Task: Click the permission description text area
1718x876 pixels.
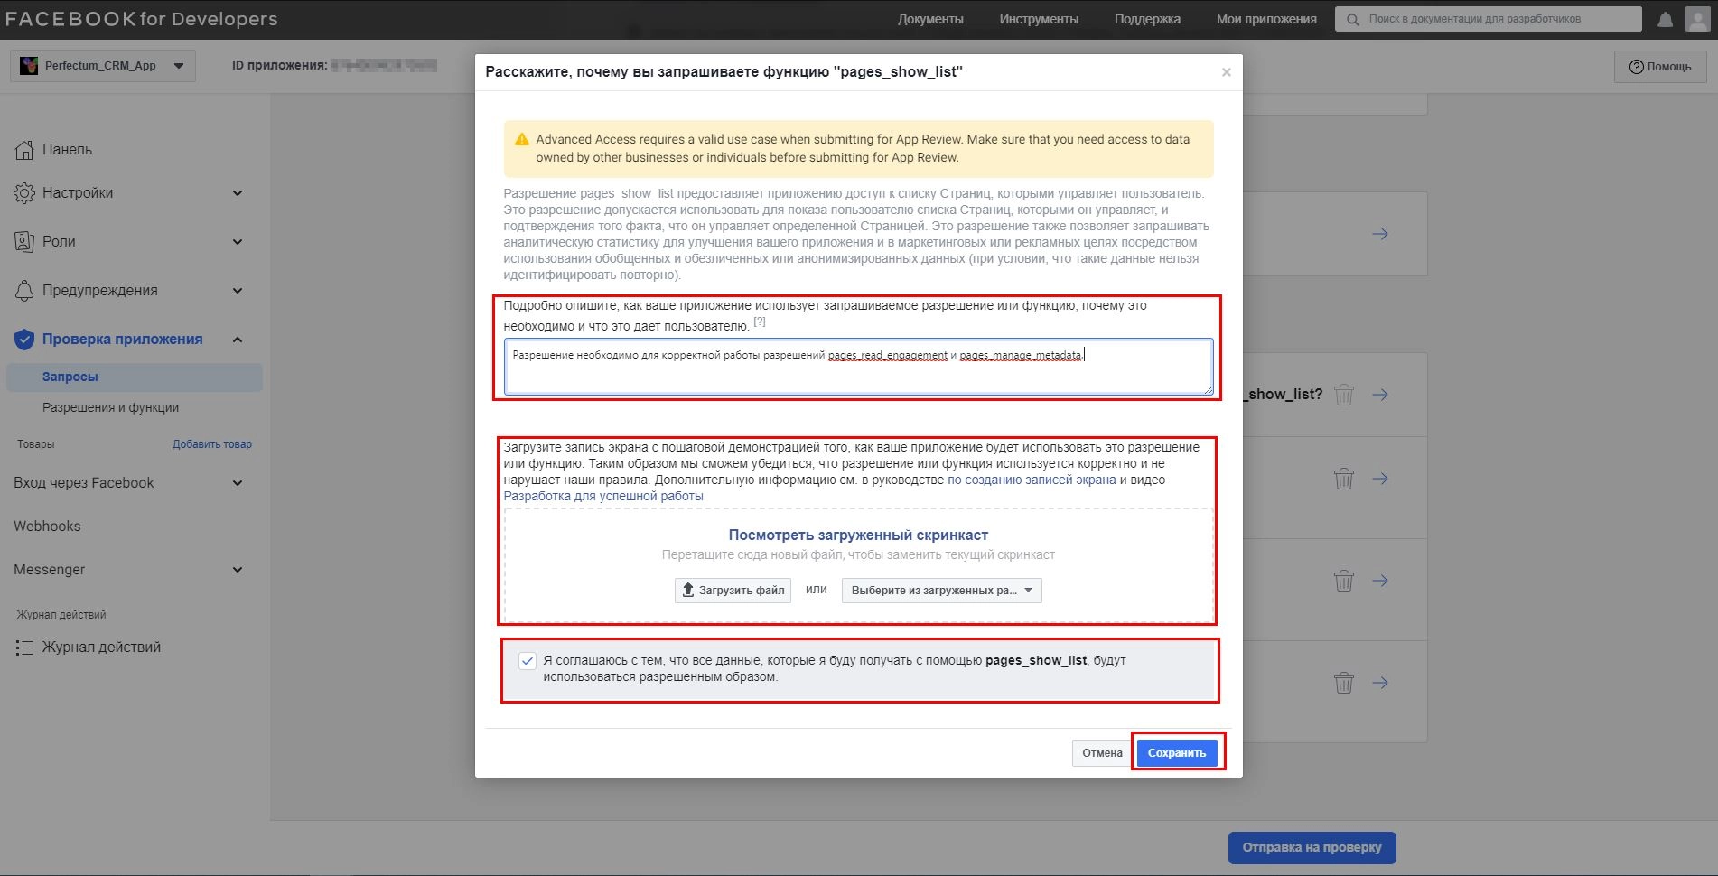Action: pos(858,367)
